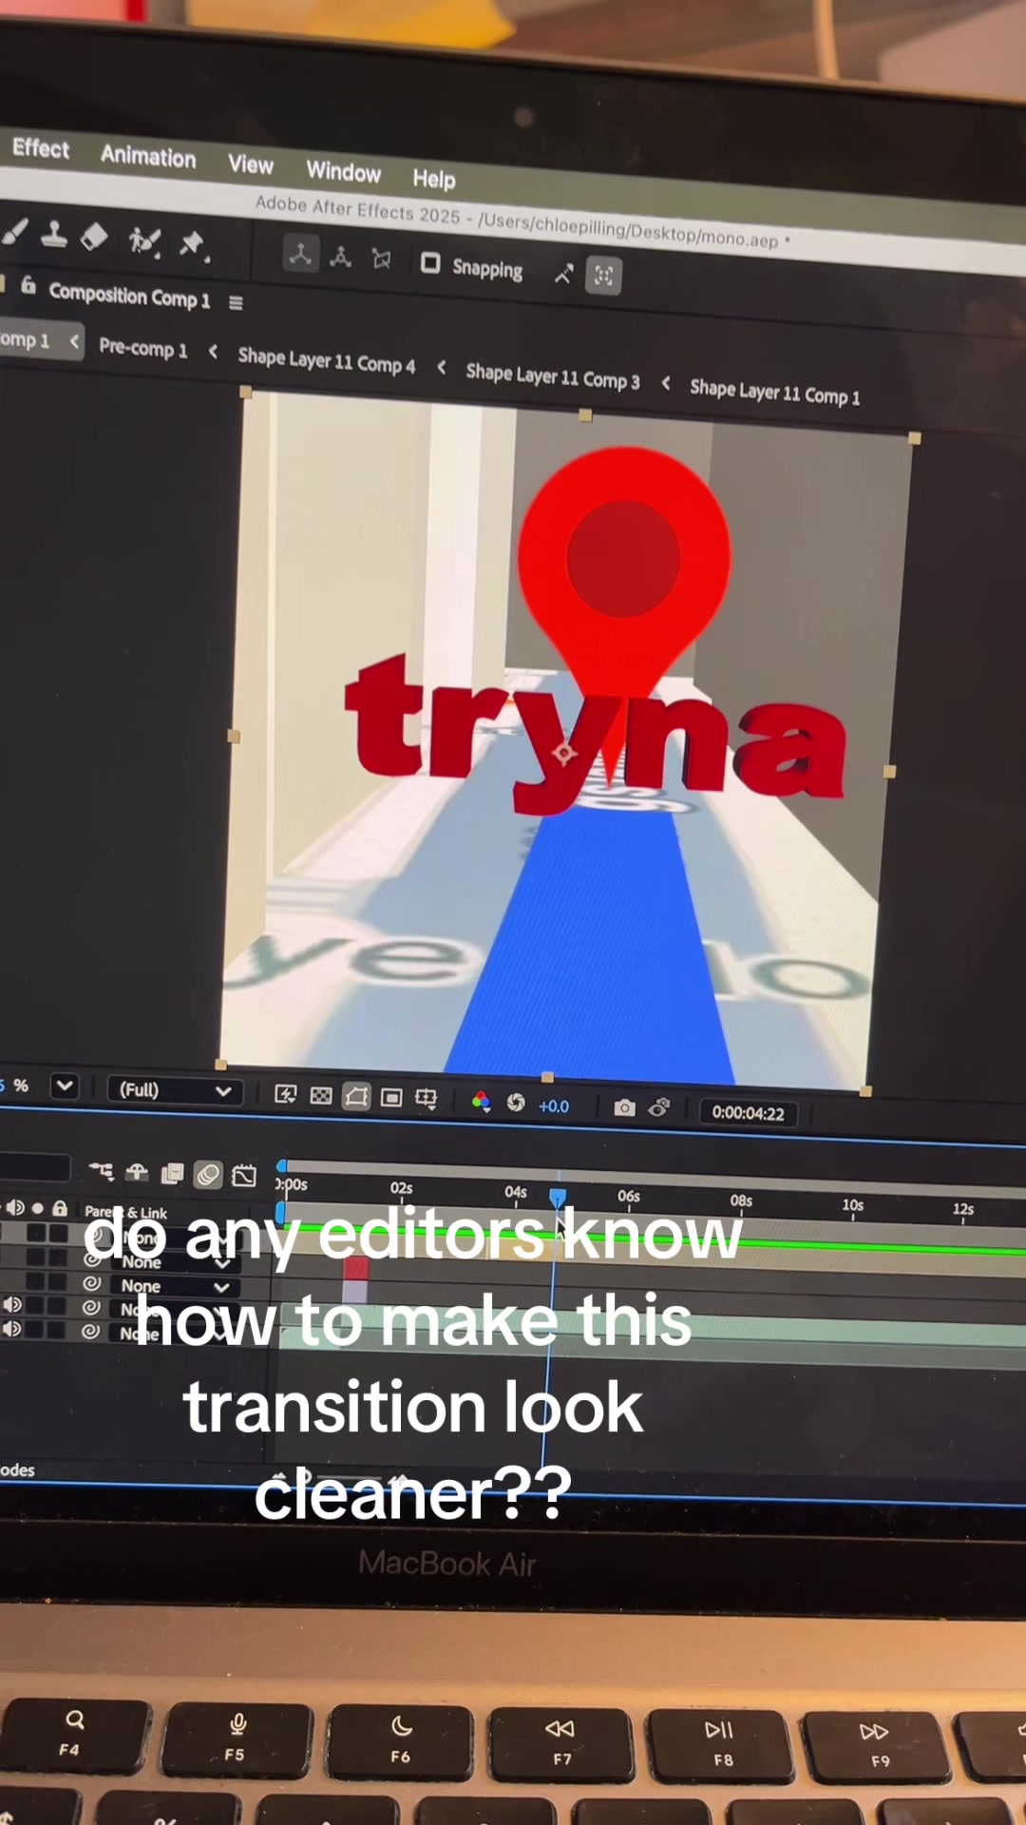This screenshot has width=1026, height=1825.
Task: Enable the Snapping checkbox
Action: coord(430,262)
